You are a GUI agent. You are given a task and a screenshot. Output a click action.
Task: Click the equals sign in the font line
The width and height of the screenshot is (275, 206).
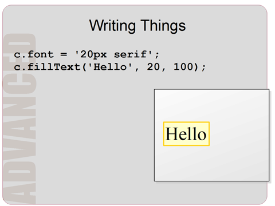point(64,54)
